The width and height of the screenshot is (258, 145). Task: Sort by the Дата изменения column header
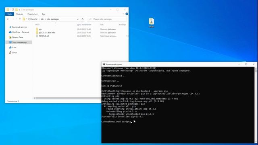84,25
